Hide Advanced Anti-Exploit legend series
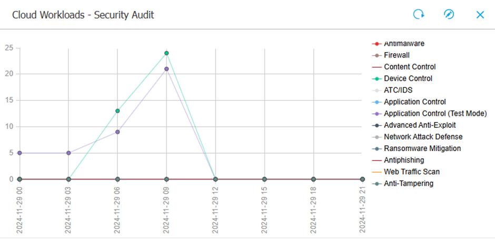Image resolution: width=495 pixels, height=240 pixels. point(420,125)
